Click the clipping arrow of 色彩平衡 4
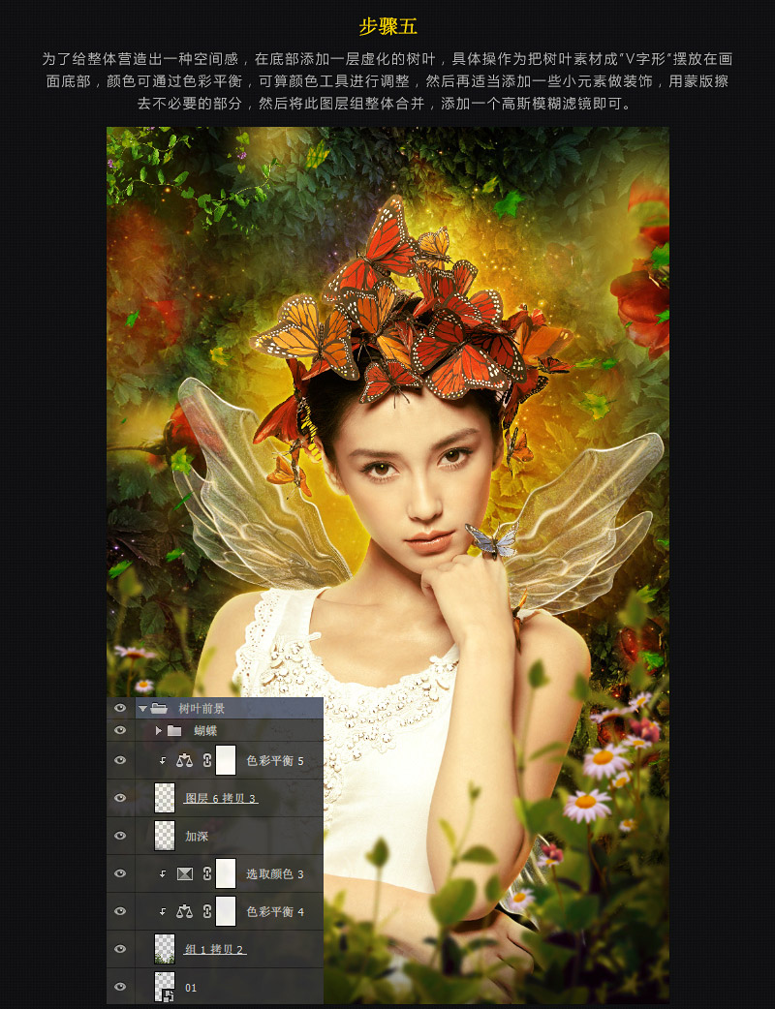 pos(163,911)
